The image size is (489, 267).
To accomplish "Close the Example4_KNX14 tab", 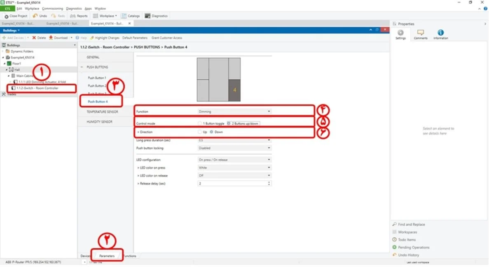I will click(129, 24).
